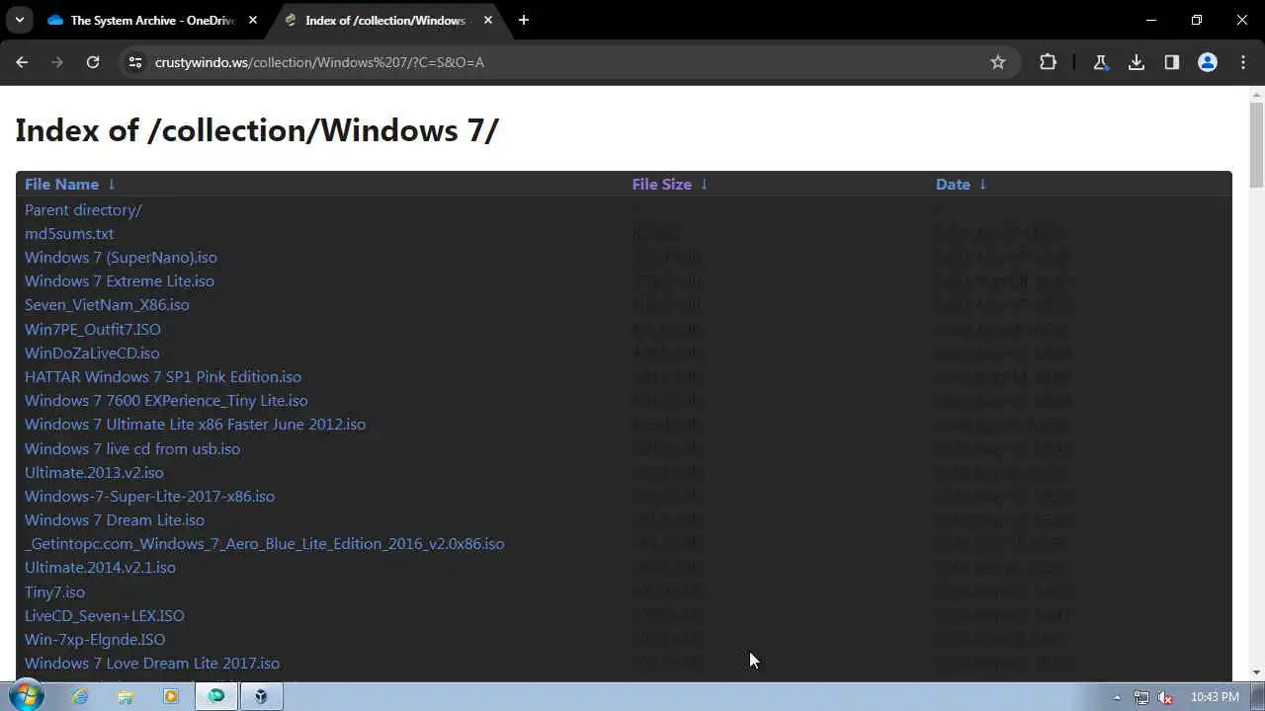1265x711 pixels.
Task: Toggle the browser side panel icon
Action: [x=1171, y=62]
